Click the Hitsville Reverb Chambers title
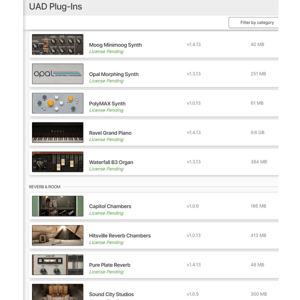Viewport: 300px width, 300px height. click(120, 235)
